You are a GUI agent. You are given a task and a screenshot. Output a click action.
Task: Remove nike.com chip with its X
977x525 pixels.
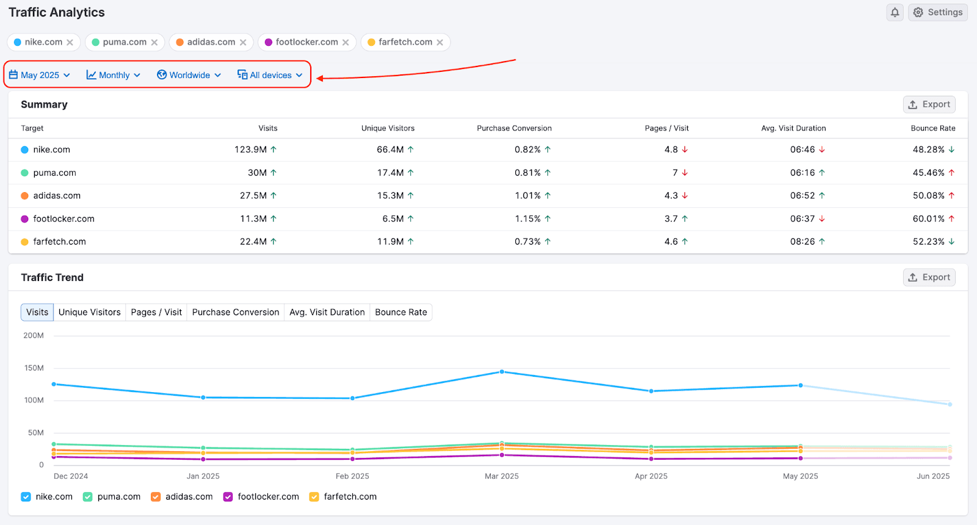[70, 42]
